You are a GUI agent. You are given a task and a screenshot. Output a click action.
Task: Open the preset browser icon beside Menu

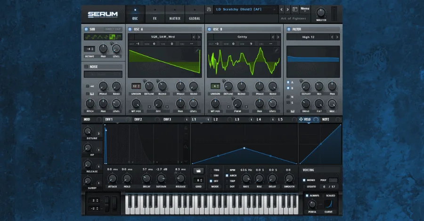(295, 9)
